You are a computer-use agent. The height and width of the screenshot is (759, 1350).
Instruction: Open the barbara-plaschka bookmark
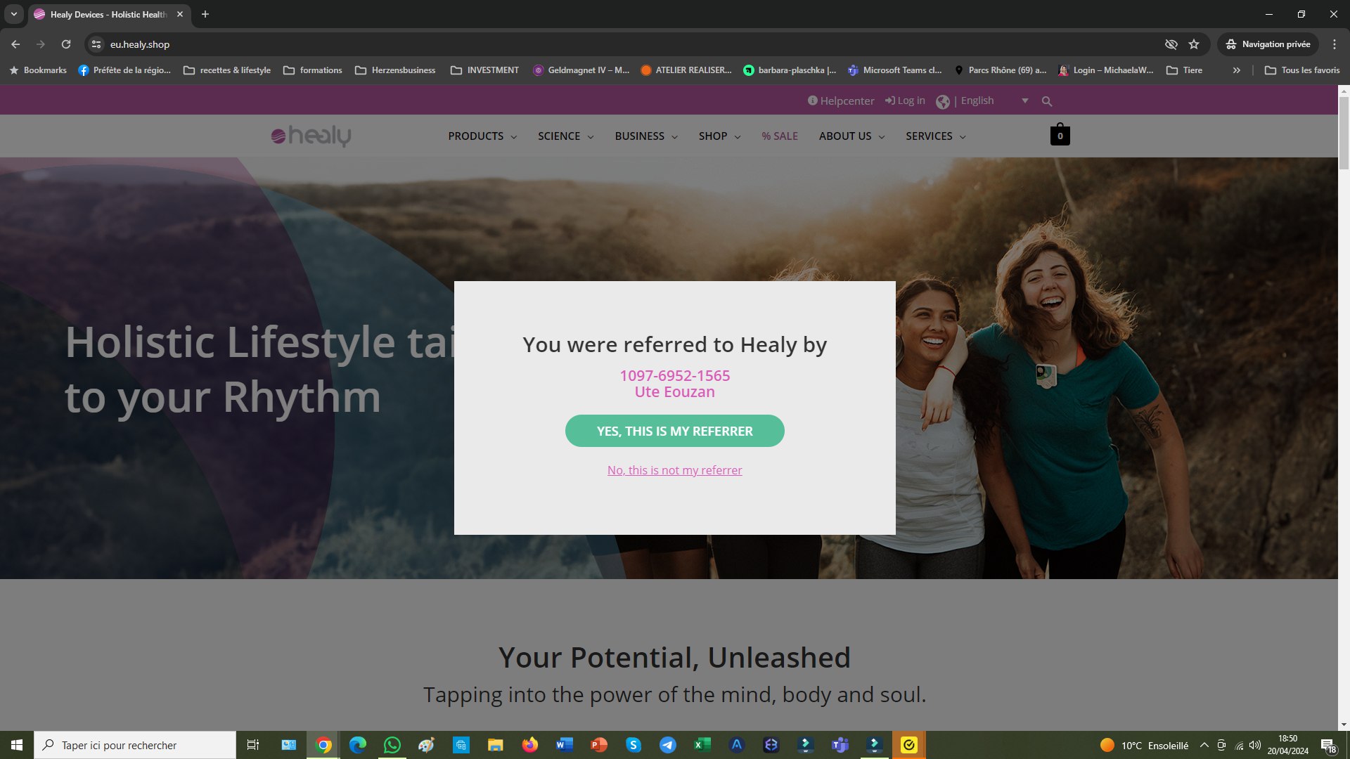(790, 70)
